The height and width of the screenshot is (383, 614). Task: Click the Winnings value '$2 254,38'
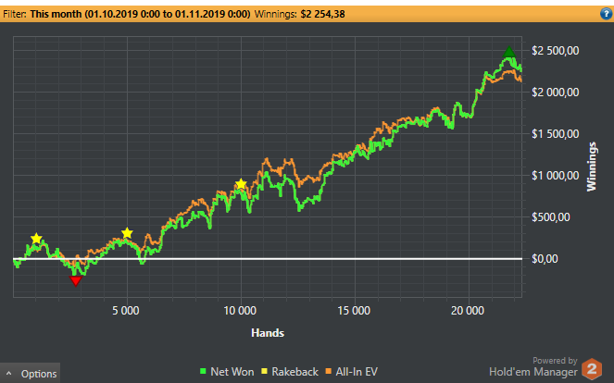point(322,15)
